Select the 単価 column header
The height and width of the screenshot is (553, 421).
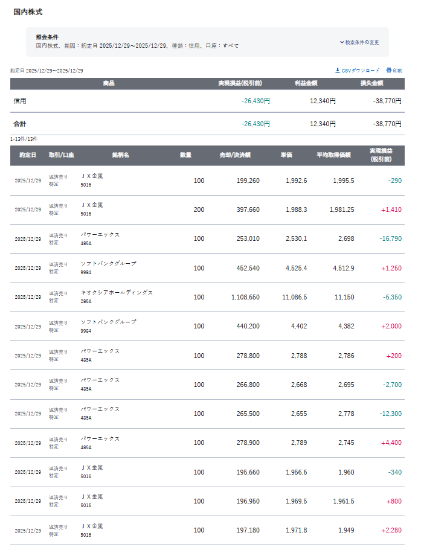[286, 155]
